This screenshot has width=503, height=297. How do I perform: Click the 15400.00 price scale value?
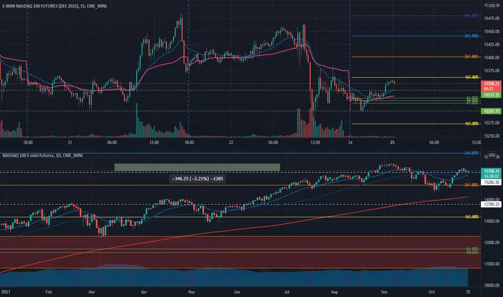click(492, 57)
